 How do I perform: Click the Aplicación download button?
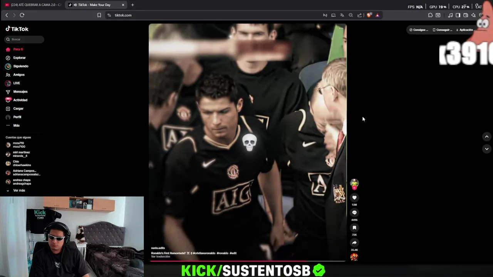[x=464, y=30]
